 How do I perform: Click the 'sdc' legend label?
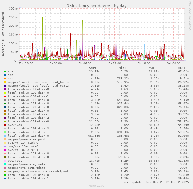[10, 79]
